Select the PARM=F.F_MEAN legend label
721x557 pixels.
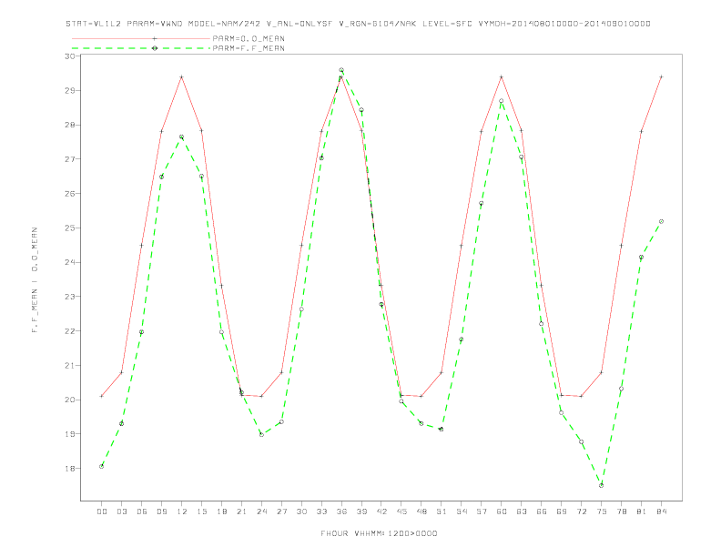249,48
